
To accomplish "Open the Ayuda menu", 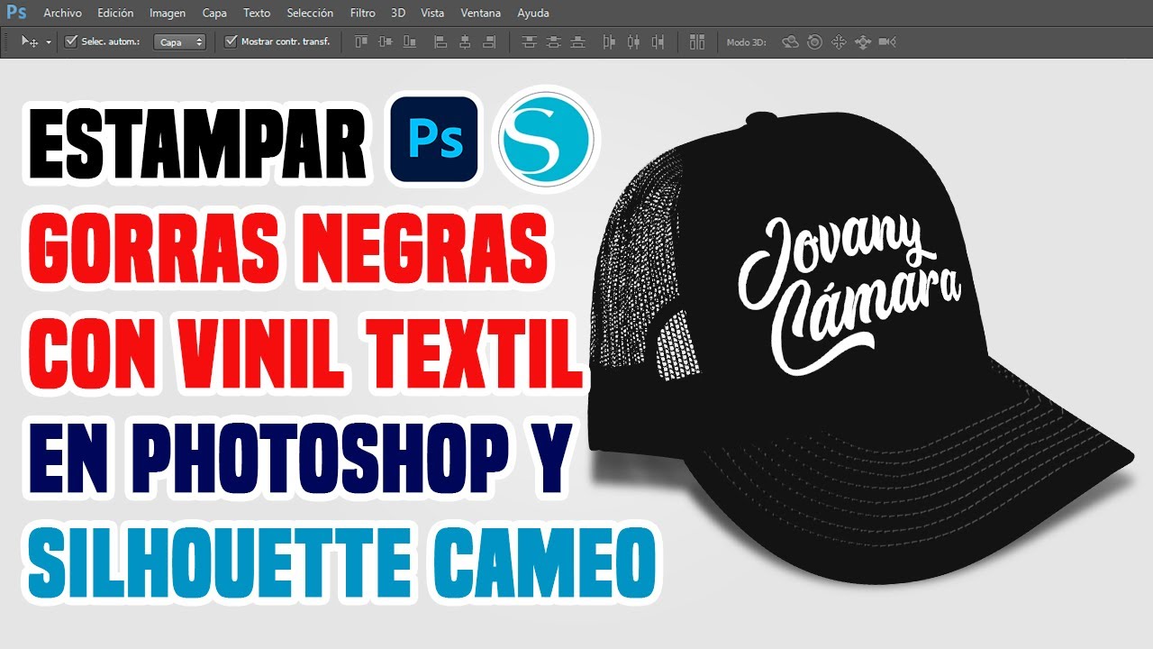I will click(533, 14).
